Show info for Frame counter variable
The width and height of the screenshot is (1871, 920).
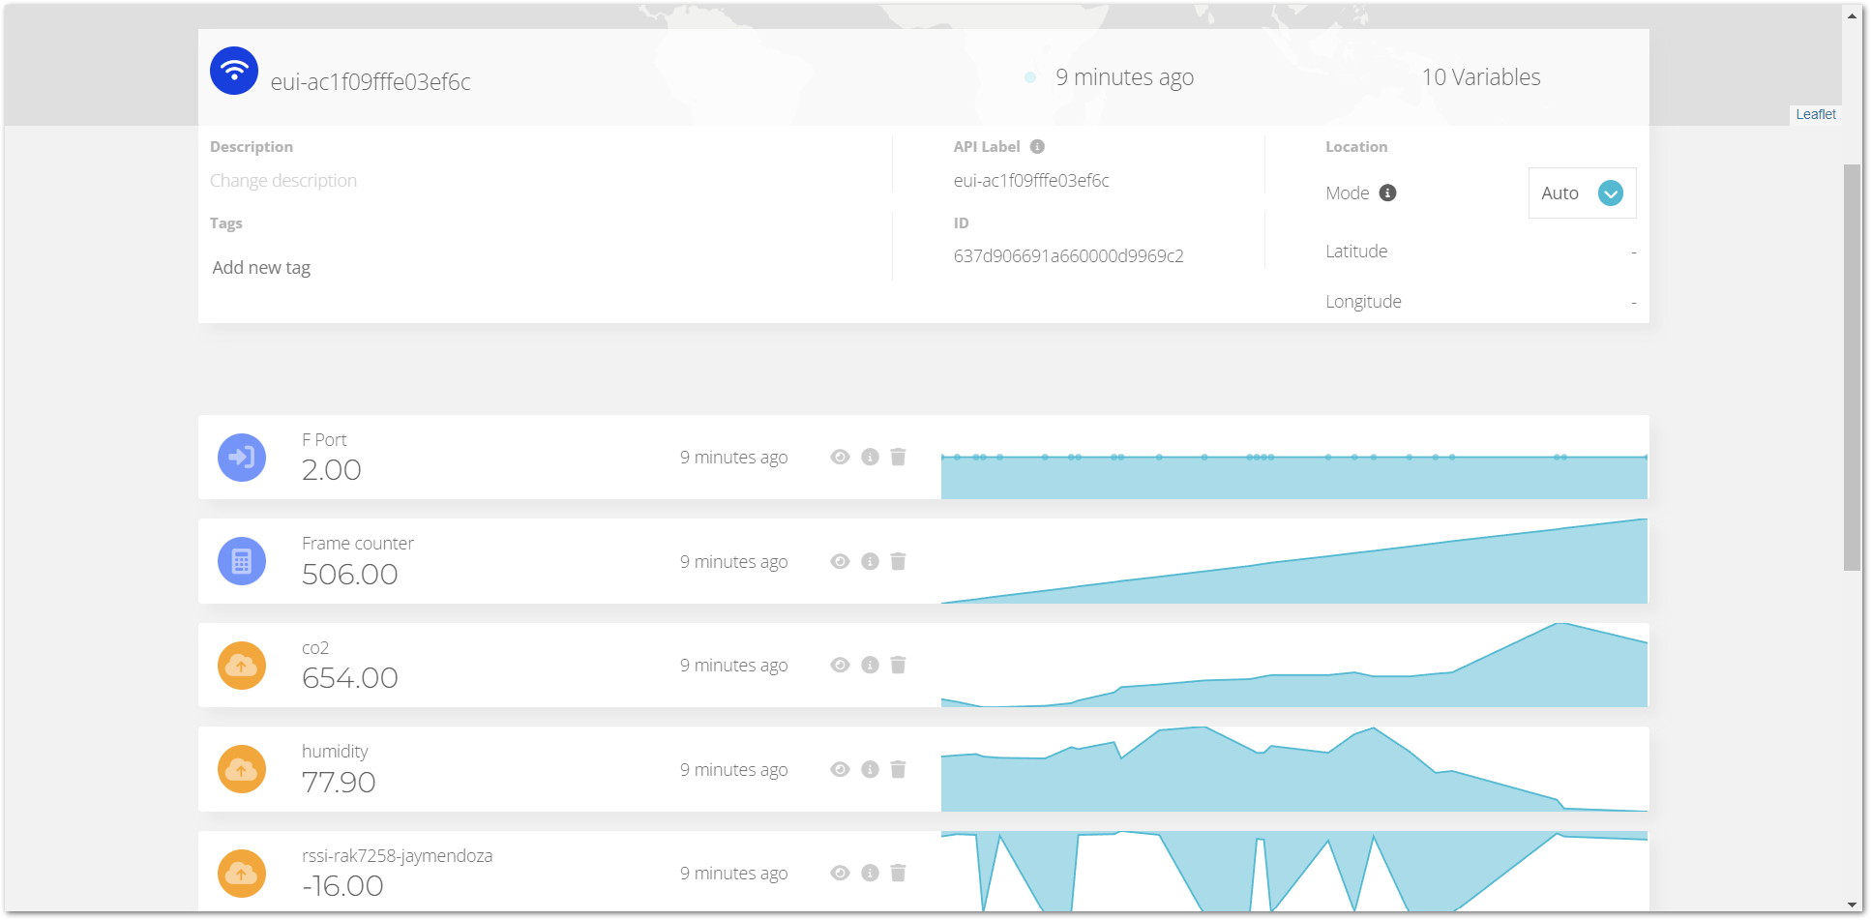click(870, 561)
